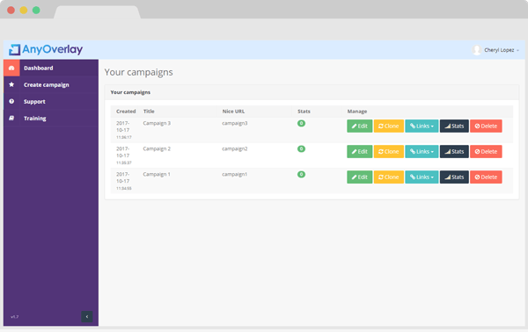
Task: Click the green stats badge for Campaign 3
Action: [x=301, y=123]
